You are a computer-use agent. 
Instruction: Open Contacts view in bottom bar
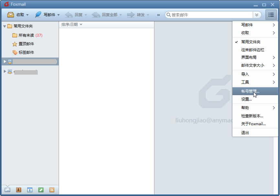18,190
